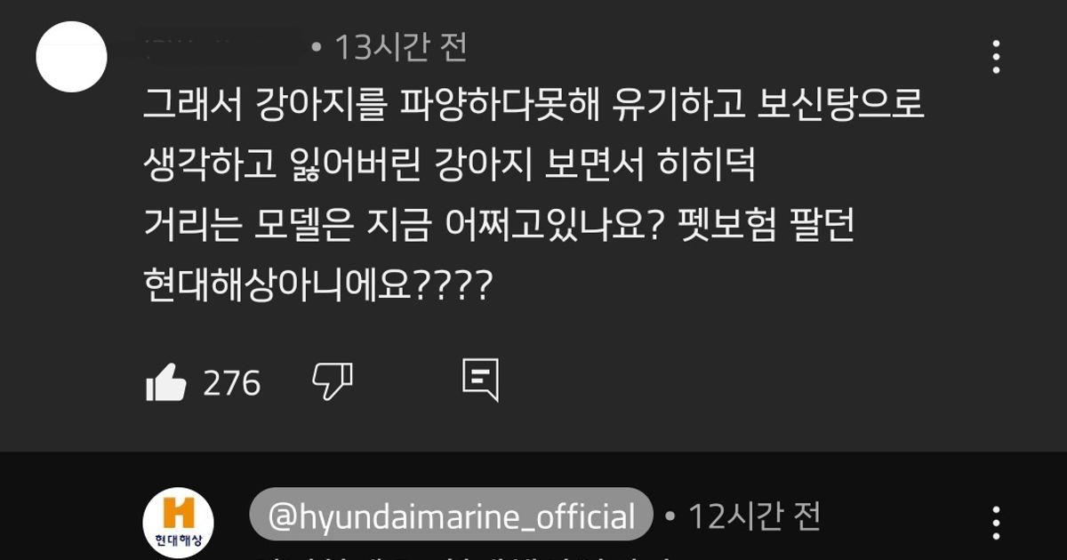This screenshot has width=1067, height=560.
Task: Open the top commenter's white profile avatar
Action: (x=71, y=57)
